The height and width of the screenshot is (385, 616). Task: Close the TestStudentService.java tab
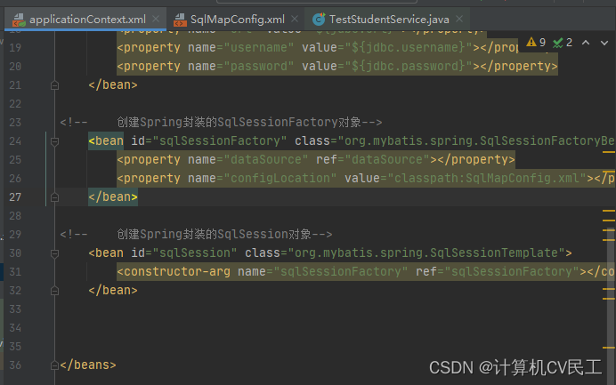click(459, 19)
